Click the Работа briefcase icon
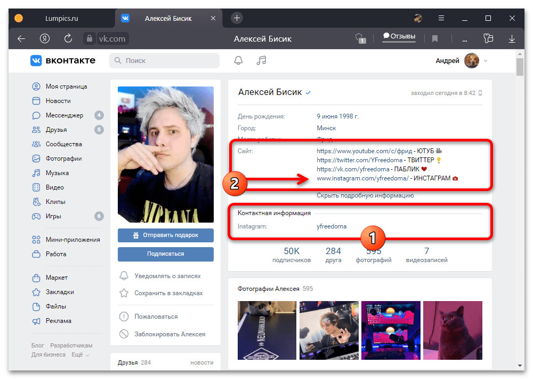The height and width of the screenshot is (379, 533). pyautogui.click(x=36, y=254)
